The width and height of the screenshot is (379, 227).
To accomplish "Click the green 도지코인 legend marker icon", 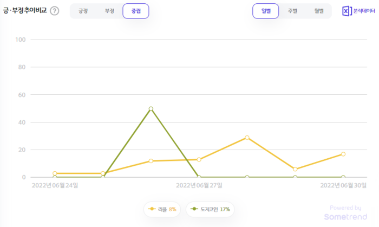I will (194, 209).
